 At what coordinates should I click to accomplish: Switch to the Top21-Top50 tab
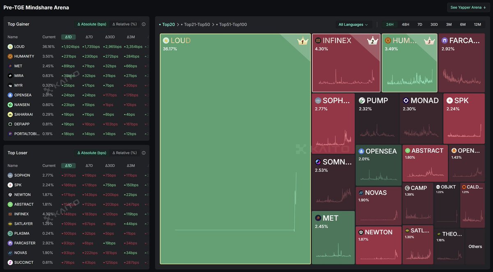point(195,25)
